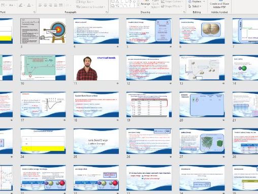Select slide 25 Ionic Bond Energy

(96, 141)
